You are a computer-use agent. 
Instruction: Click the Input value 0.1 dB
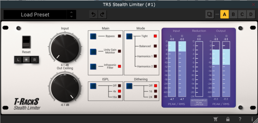(65, 65)
